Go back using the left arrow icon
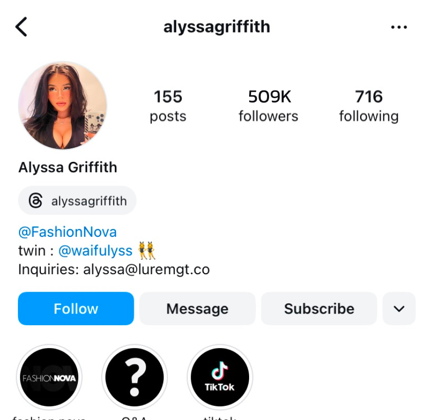 [21, 27]
